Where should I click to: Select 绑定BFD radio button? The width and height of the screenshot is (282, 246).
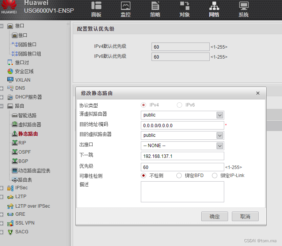pos(179,175)
